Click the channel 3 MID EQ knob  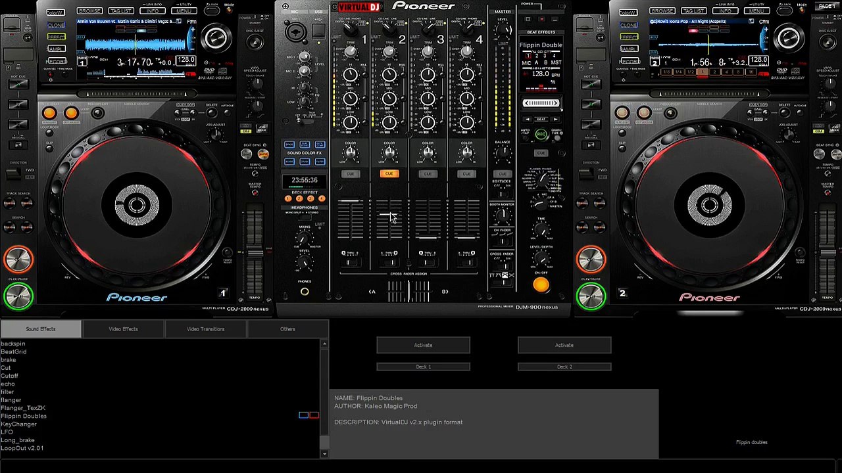[x=428, y=99]
